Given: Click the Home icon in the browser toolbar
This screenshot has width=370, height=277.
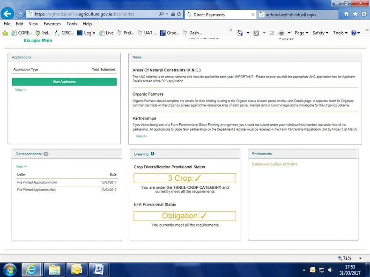Looking at the screenshot, I should point(347,14).
